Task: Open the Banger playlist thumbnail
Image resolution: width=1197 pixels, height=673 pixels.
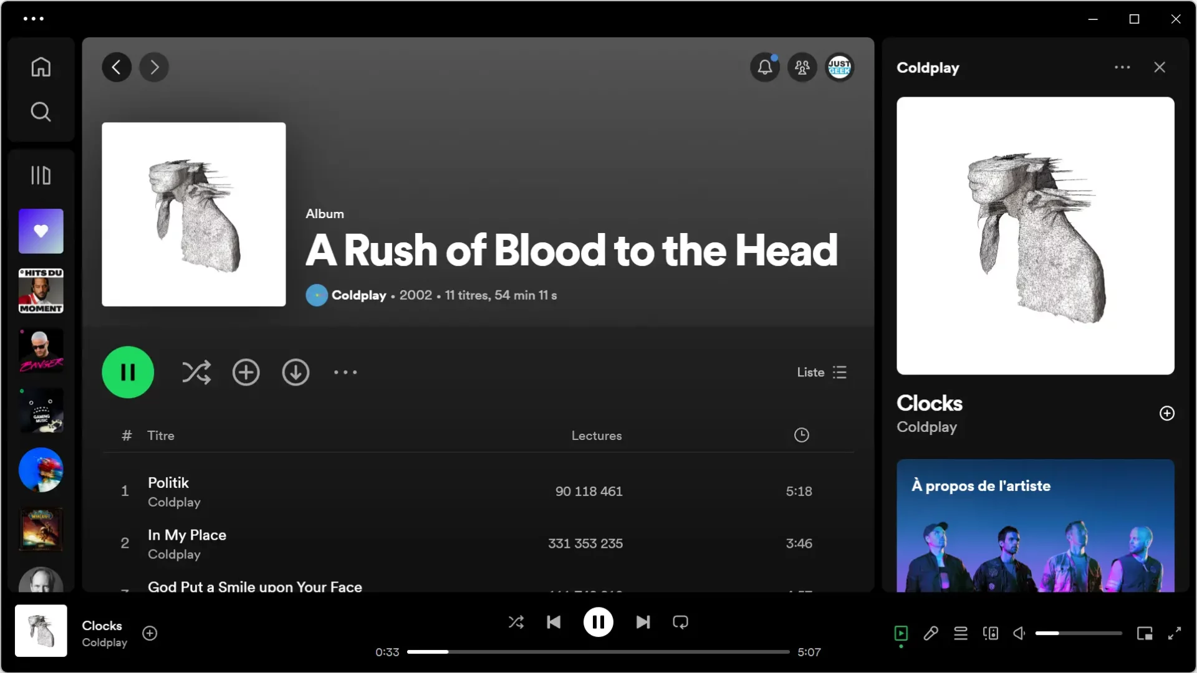Action: tap(41, 351)
